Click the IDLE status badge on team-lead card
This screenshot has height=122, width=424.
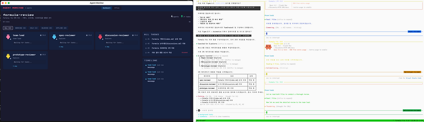point(43,35)
